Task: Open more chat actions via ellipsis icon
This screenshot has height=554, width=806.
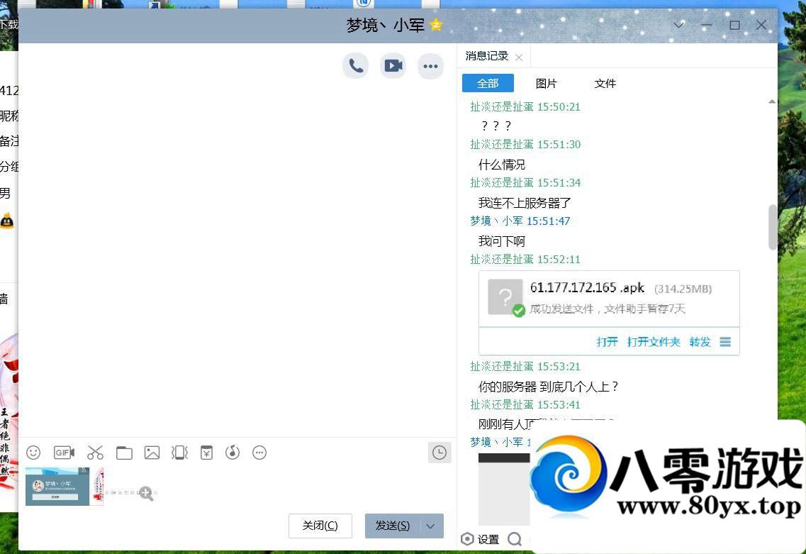Action: click(x=430, y=65)
